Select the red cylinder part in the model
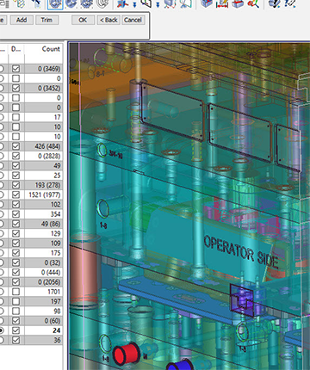The height and width of the screenshot is (370, 310). [x=126, y=354]
